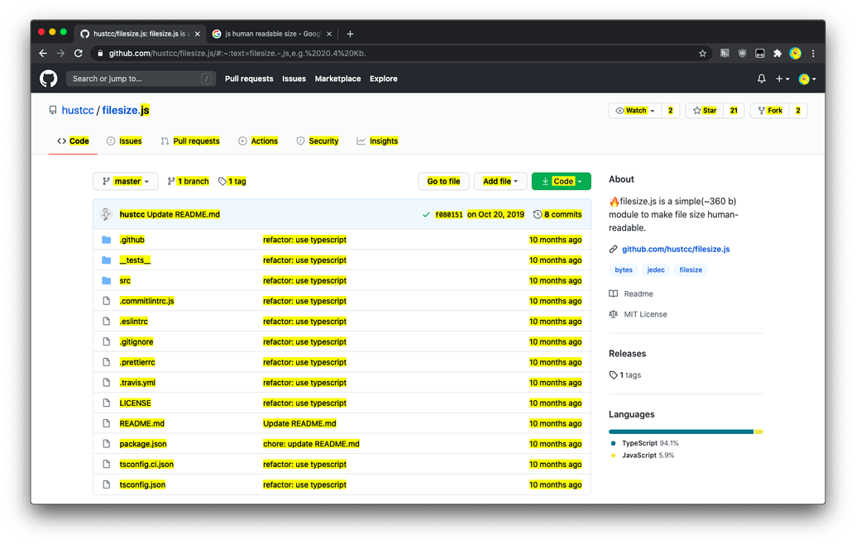This screenshot has height=544, width=856.
Task: Close the Google search tab
Action: pyautogui.click(x=329, y=34)
